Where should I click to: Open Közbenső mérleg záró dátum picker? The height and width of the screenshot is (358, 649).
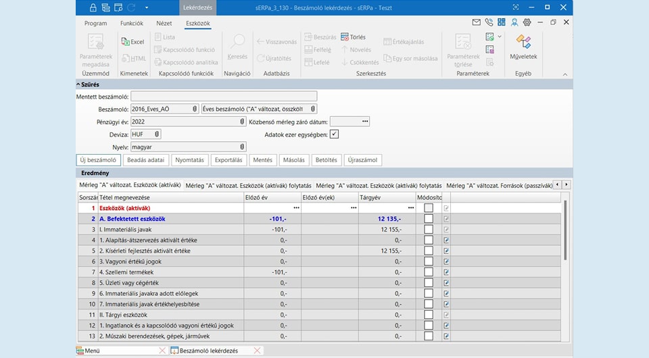366,122
